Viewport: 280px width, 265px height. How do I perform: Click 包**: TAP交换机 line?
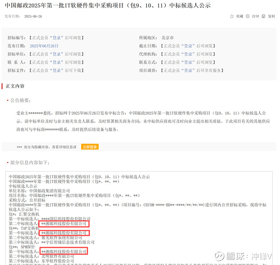pyautogui.click(x=24, y=228)
